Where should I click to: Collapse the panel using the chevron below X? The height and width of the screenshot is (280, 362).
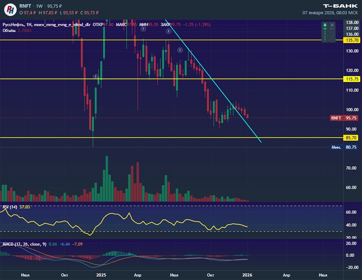click(332, 29)
